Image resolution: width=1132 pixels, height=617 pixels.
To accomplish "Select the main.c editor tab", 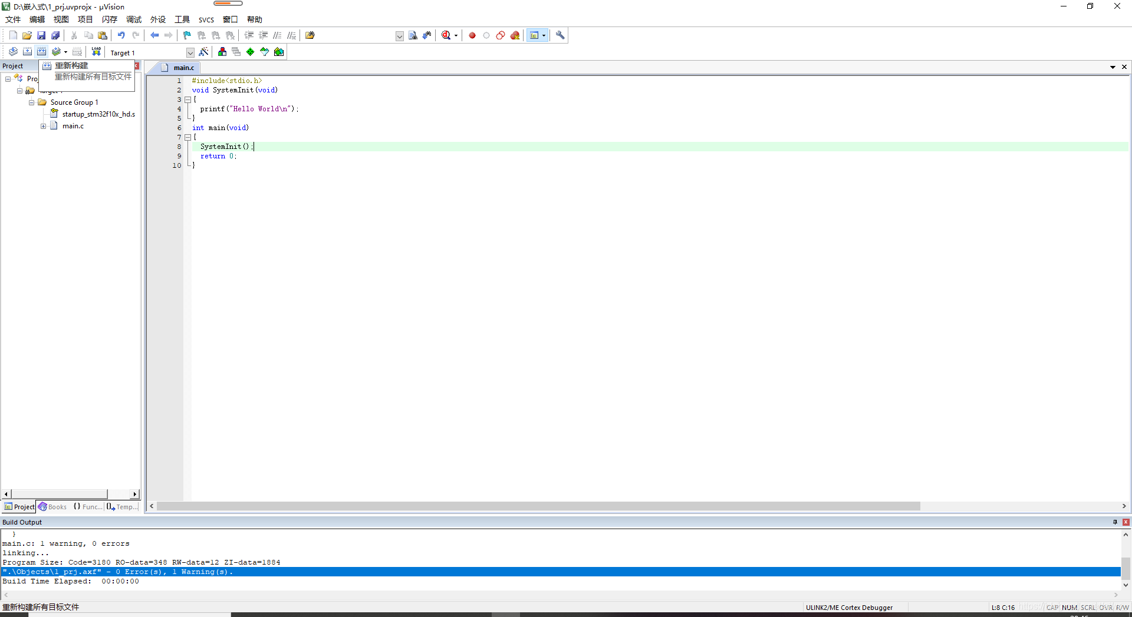I will pyautogui.click(x=179, y=68).
